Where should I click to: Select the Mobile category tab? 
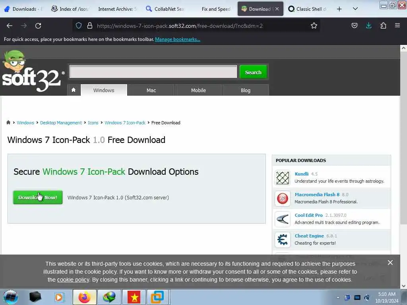point(198,90)
